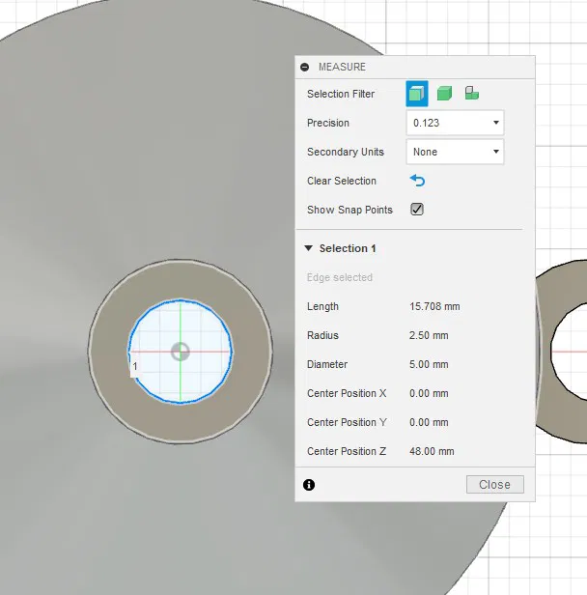Click the Center Position Z label

click(x=347, y=451)
